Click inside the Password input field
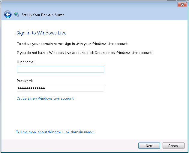This screenshot has height=153, width=189. [60, 88]
